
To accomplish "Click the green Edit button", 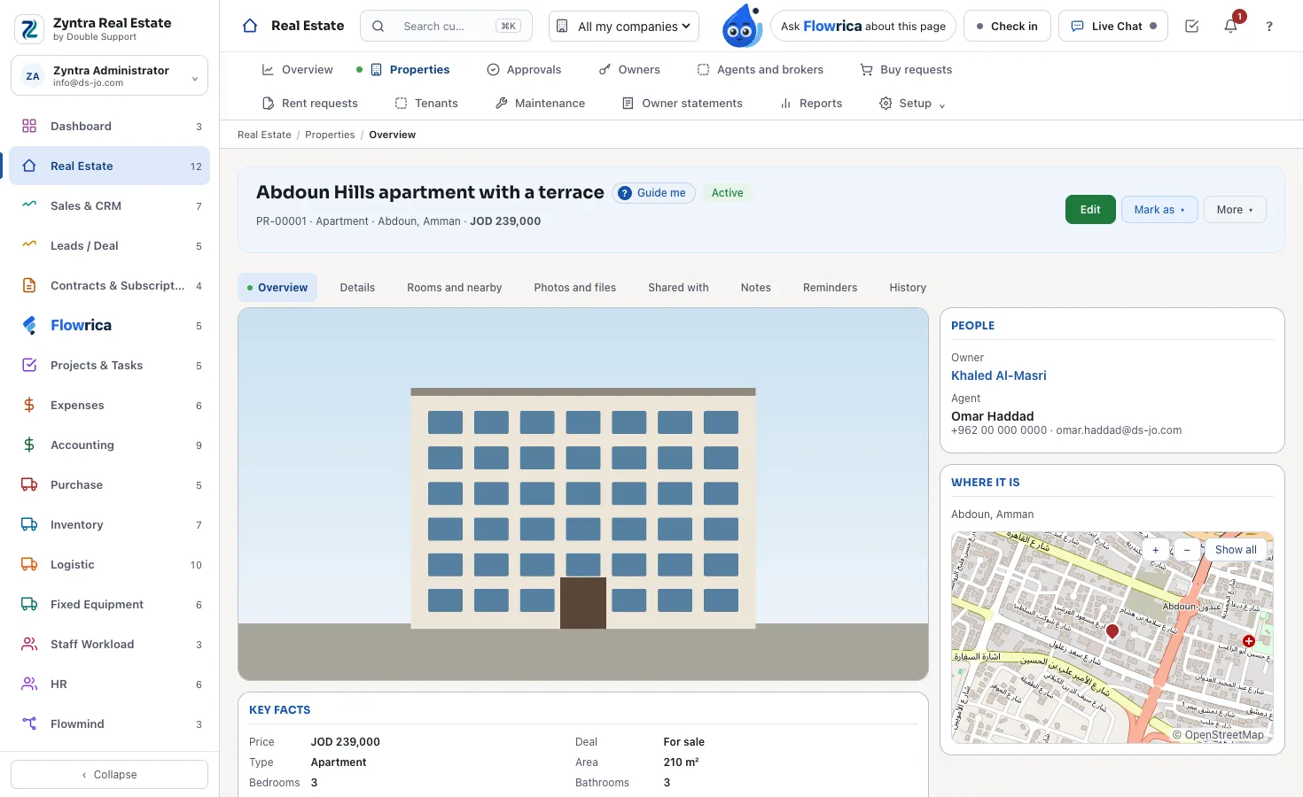I will pos(1090,210).
